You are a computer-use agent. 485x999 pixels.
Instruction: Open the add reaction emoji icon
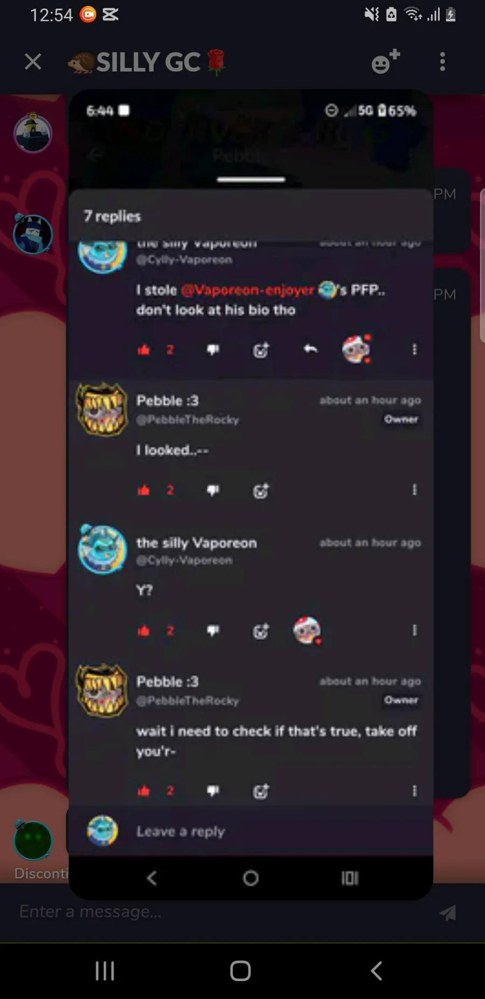386,61
